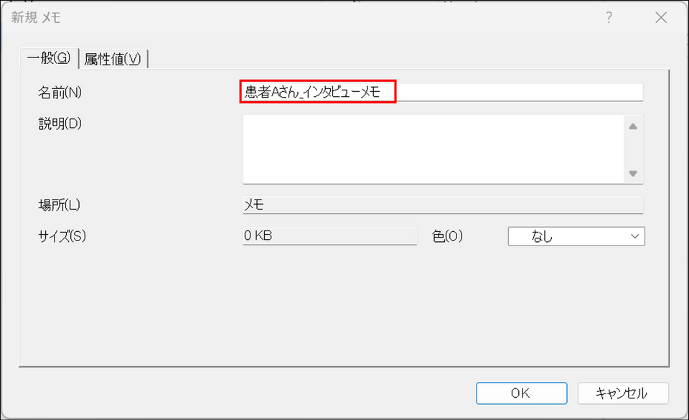The height and width of the screenshot is (420, 689).
Task: Click the 説明(D) label
Action: tap(60, 123)
